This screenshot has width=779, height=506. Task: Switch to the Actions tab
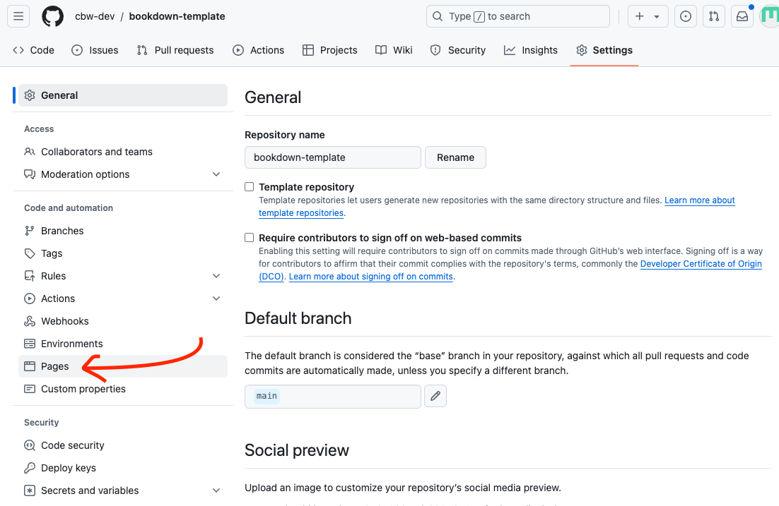tap(259, 50)
